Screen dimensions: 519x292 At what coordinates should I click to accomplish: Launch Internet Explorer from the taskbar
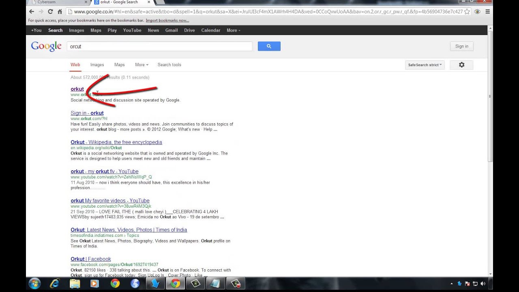point(55,283)
